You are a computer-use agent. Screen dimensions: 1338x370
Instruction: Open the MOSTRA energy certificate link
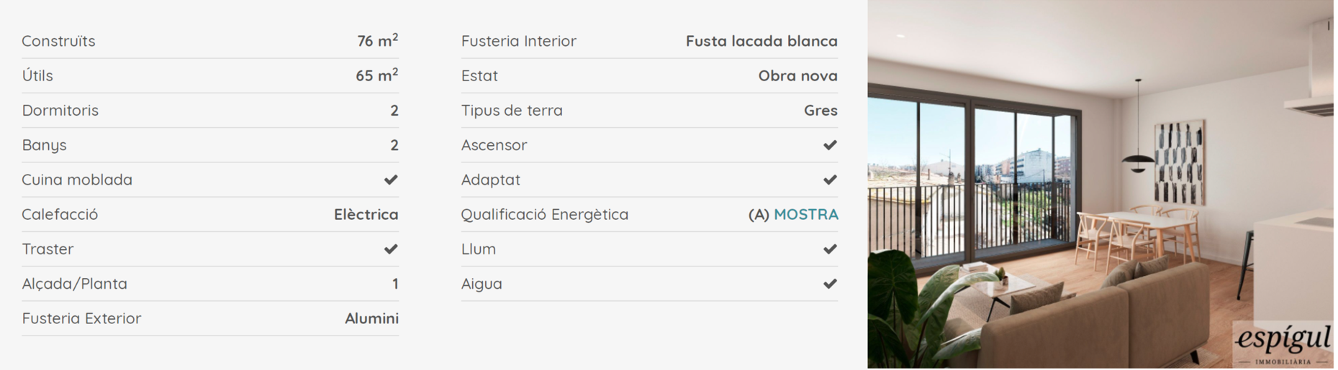(806, 214)
